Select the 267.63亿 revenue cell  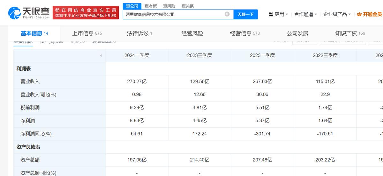pyautogui.click(x=262, y=81)
